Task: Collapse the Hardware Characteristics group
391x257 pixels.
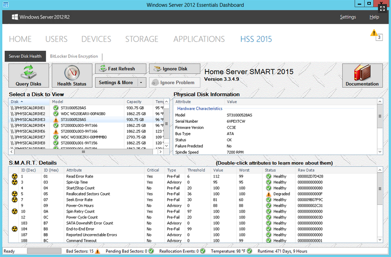Action: click(200, 109)
